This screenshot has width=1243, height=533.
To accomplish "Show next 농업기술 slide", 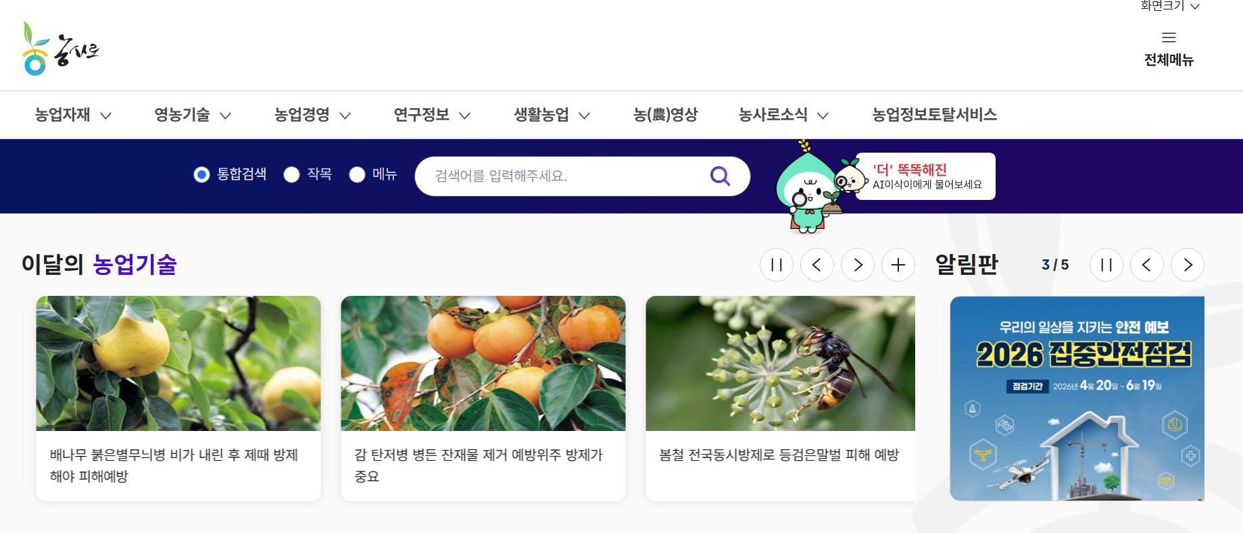I will pyautogui.click(x=858, y=265).
